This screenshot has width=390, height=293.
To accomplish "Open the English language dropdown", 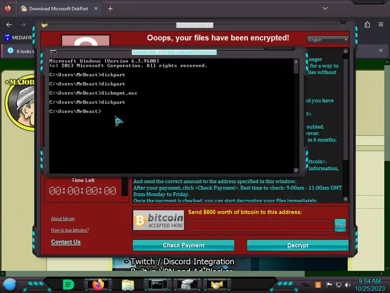I will point(327,40).
